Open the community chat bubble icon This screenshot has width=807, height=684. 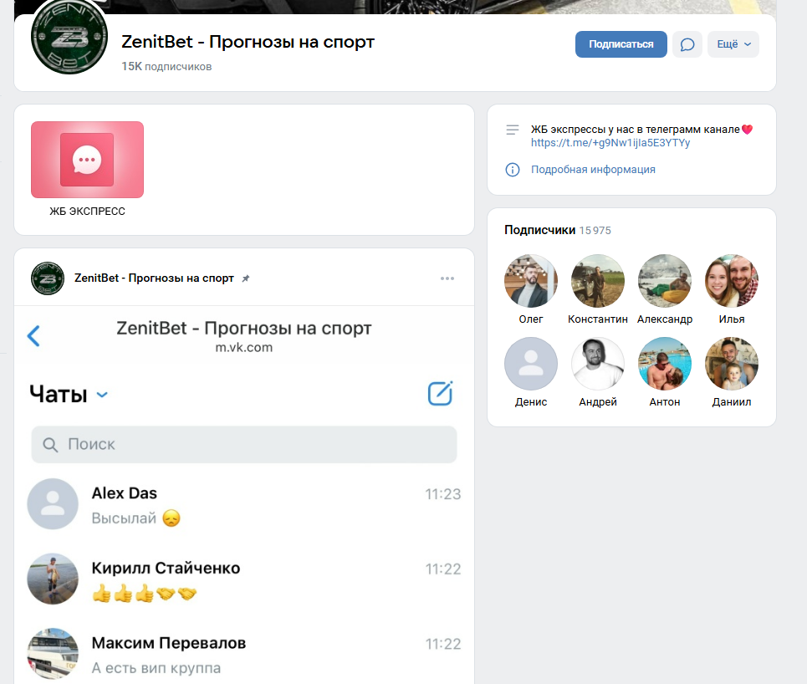click(x=687, y=43)
